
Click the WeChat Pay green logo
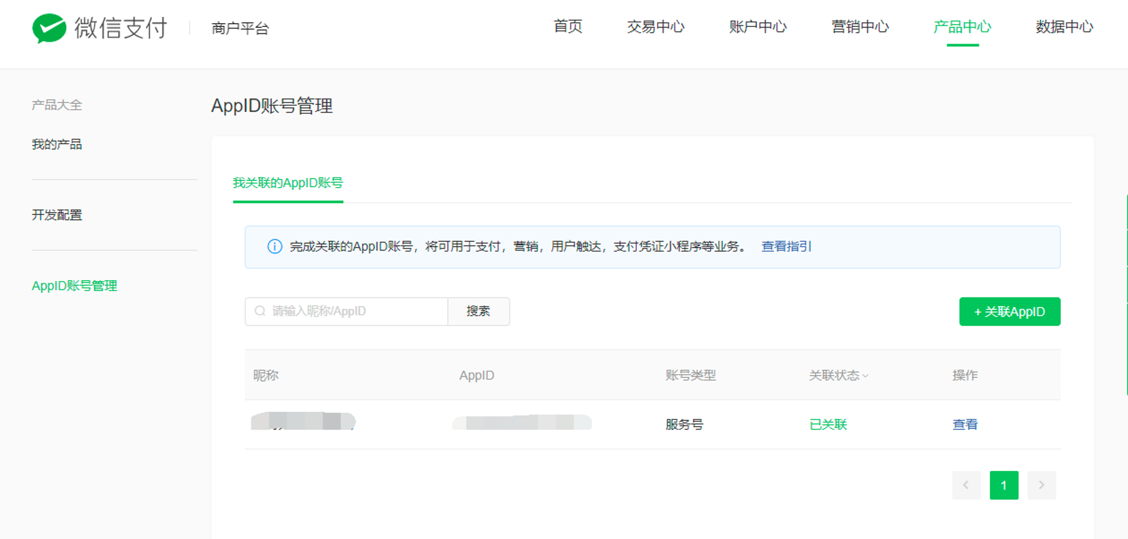point(49,28)
